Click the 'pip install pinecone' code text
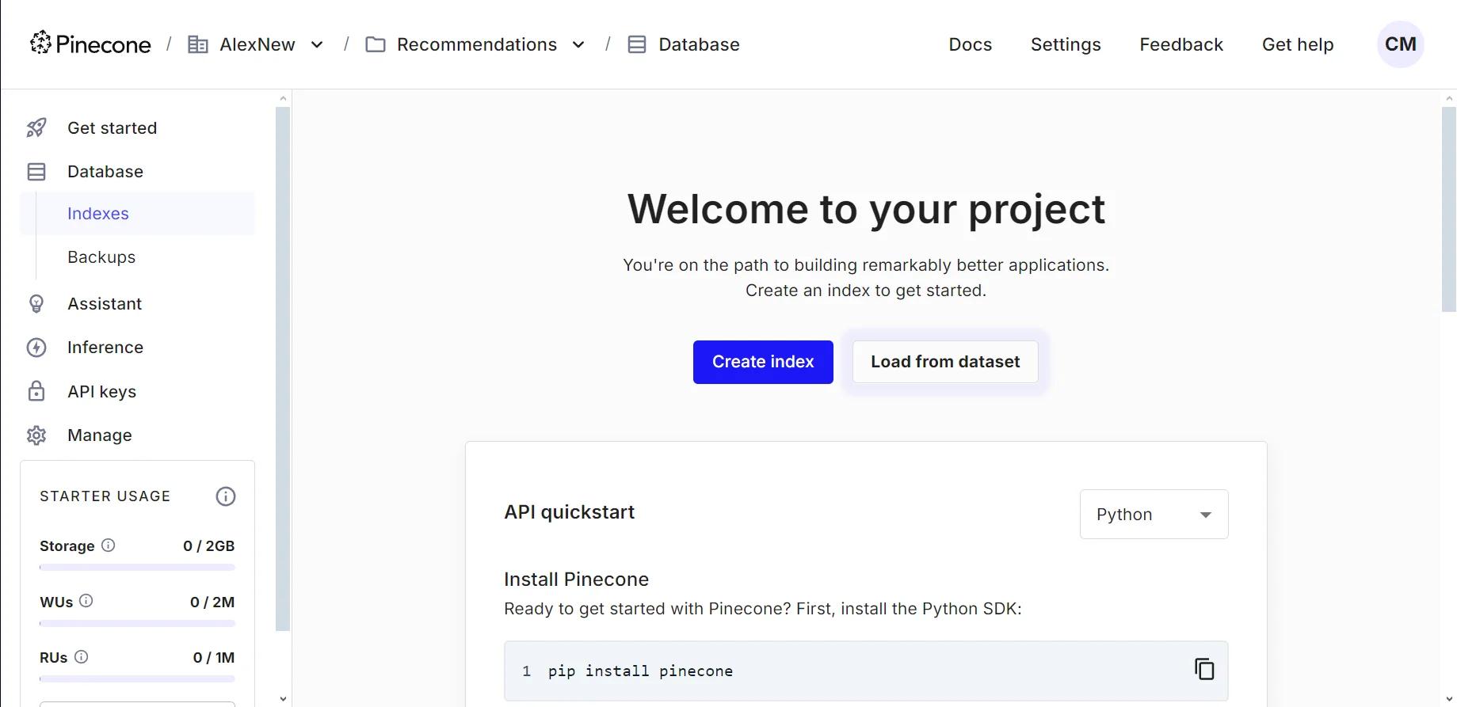Viewport: 1457px width, 707px height. (640, 671)
